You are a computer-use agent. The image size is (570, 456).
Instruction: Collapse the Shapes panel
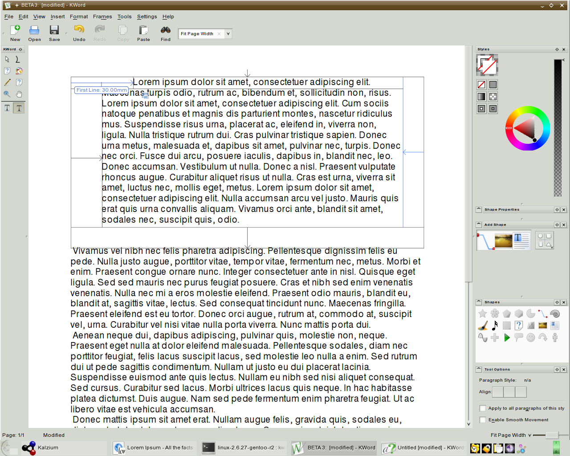[479, 302]
